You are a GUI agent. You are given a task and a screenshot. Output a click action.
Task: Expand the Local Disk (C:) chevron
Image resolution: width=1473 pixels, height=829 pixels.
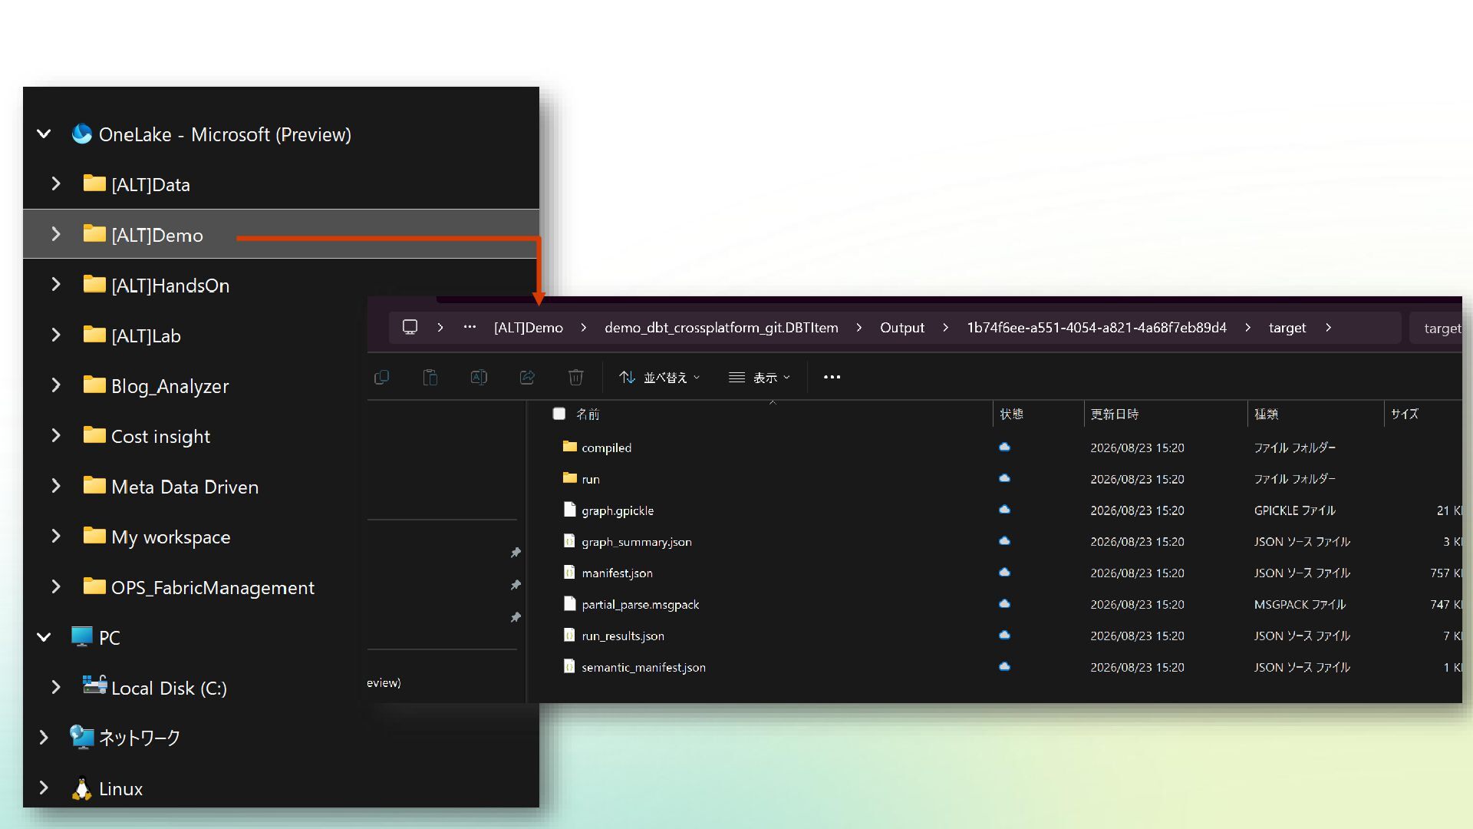[56, 687]
